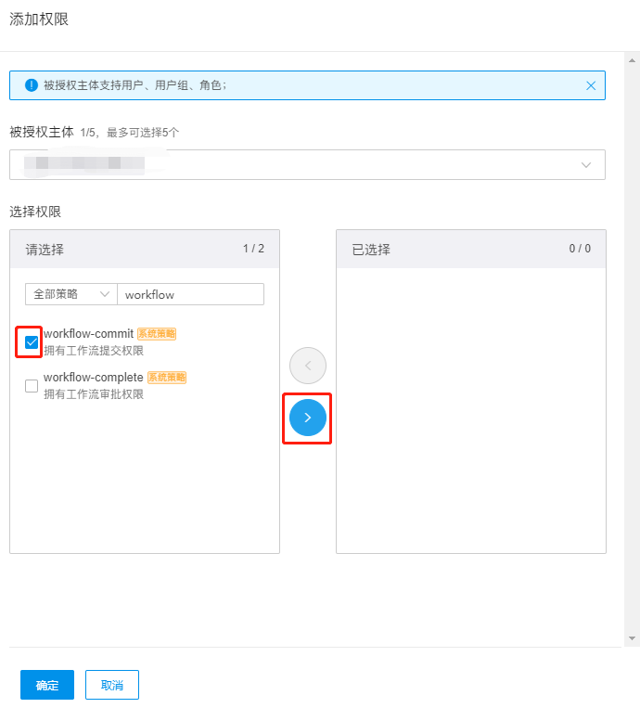Image resolution: width=640 pixels, height=708 pixels.
Task: Click the vertical scrollbar track
Action: pos(633,371)
